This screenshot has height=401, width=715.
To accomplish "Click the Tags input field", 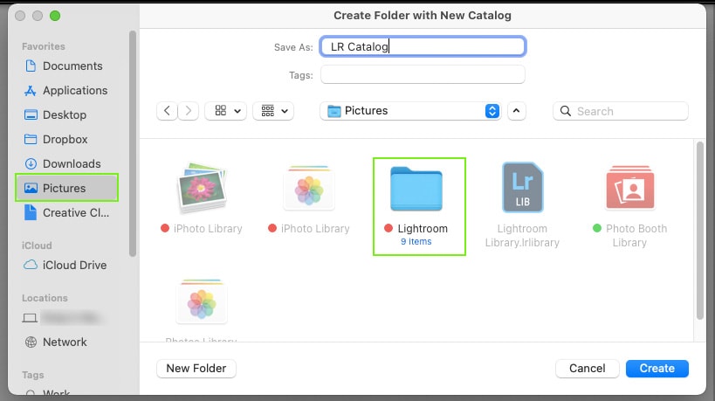I will 423,74.
